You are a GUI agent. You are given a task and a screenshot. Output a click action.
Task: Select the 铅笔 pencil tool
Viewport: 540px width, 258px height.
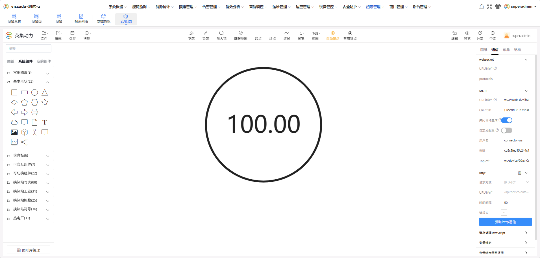click(206, 36)
